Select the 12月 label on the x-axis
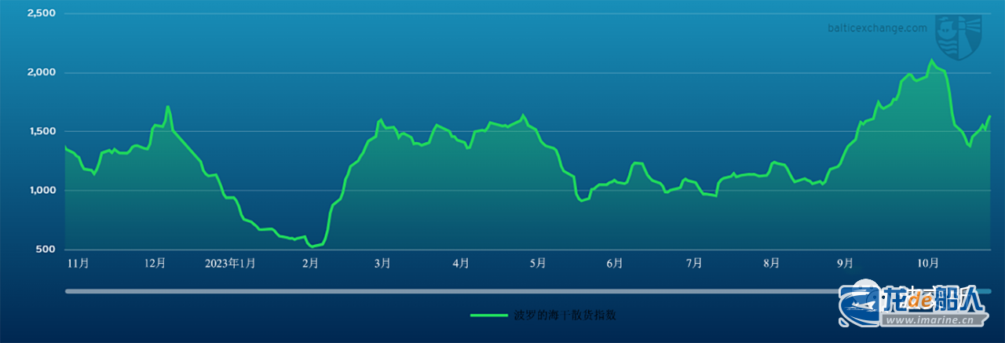1005x343 pixels. coord(155,264)
